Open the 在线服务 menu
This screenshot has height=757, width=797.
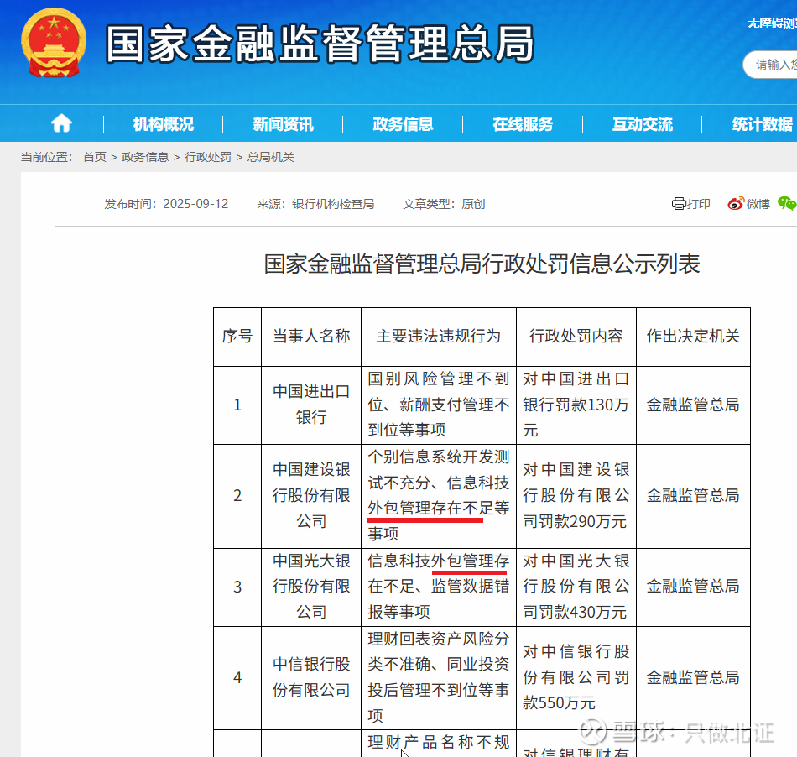[523, 124]
